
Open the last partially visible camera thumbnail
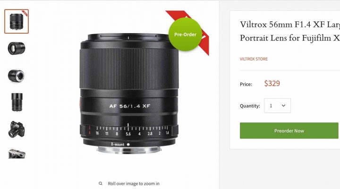[17, 154]
